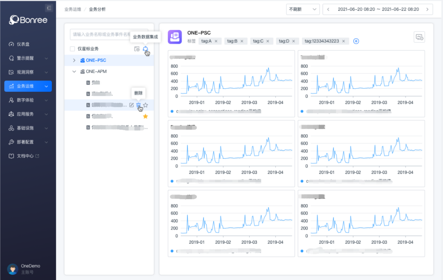
Task: Click the chart settings icon top right
Action: coord(419,37)
